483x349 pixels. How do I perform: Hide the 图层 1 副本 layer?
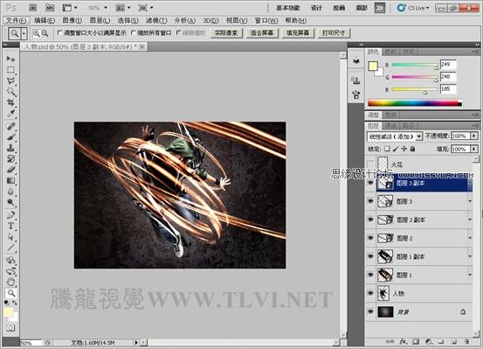pyautogui.click(x=370, y=256)
